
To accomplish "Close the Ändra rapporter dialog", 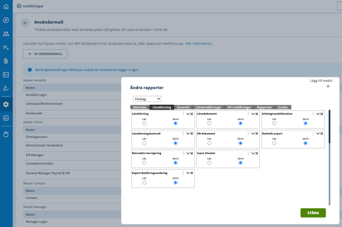I will [x=328, y=86].
